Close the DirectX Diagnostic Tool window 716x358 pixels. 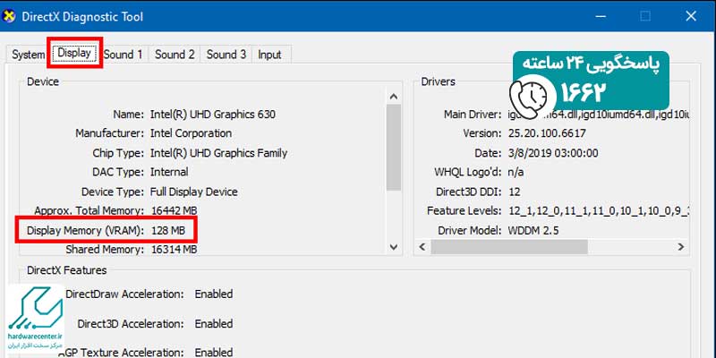691,16
